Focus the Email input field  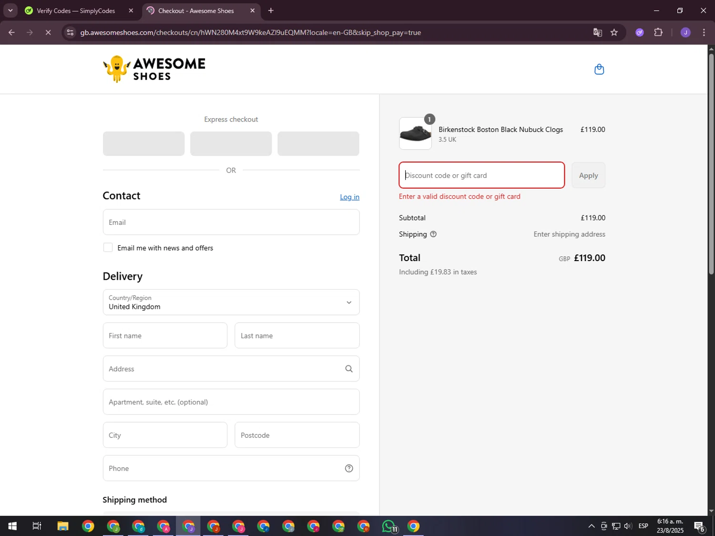pyautogui.click(x=231, y=222)
